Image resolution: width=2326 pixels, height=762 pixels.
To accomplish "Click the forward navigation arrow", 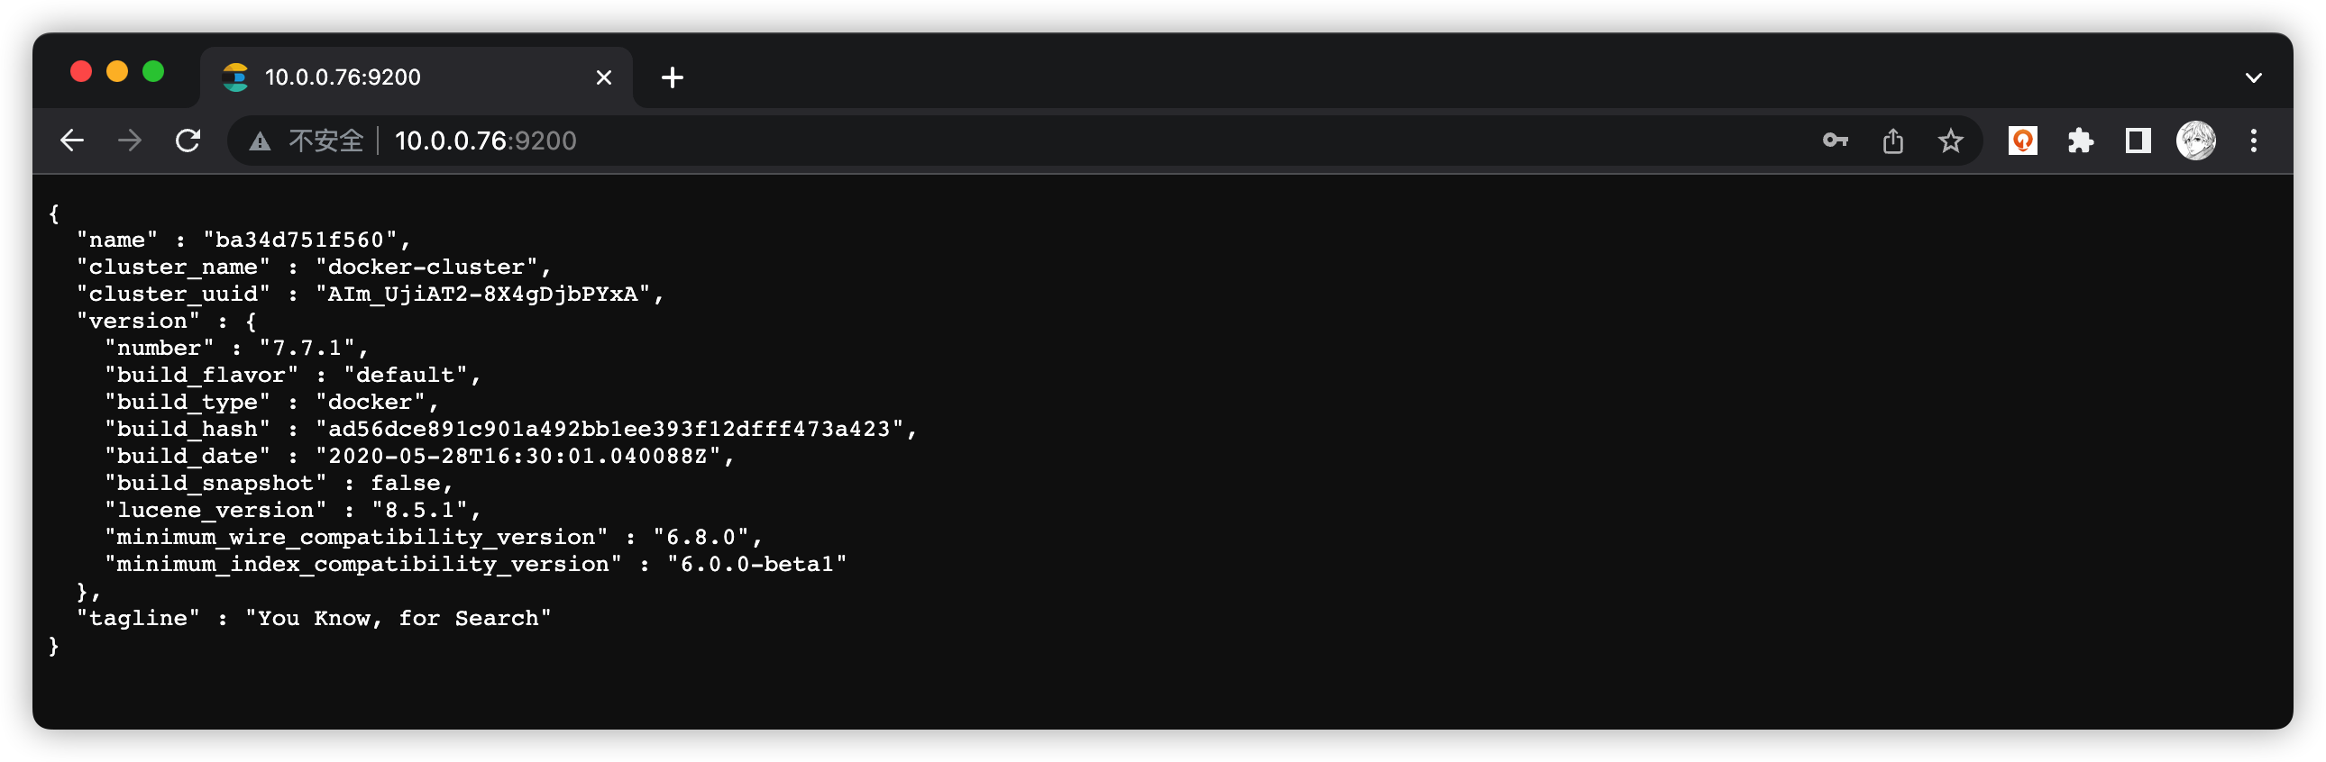I will coord(130,141).
